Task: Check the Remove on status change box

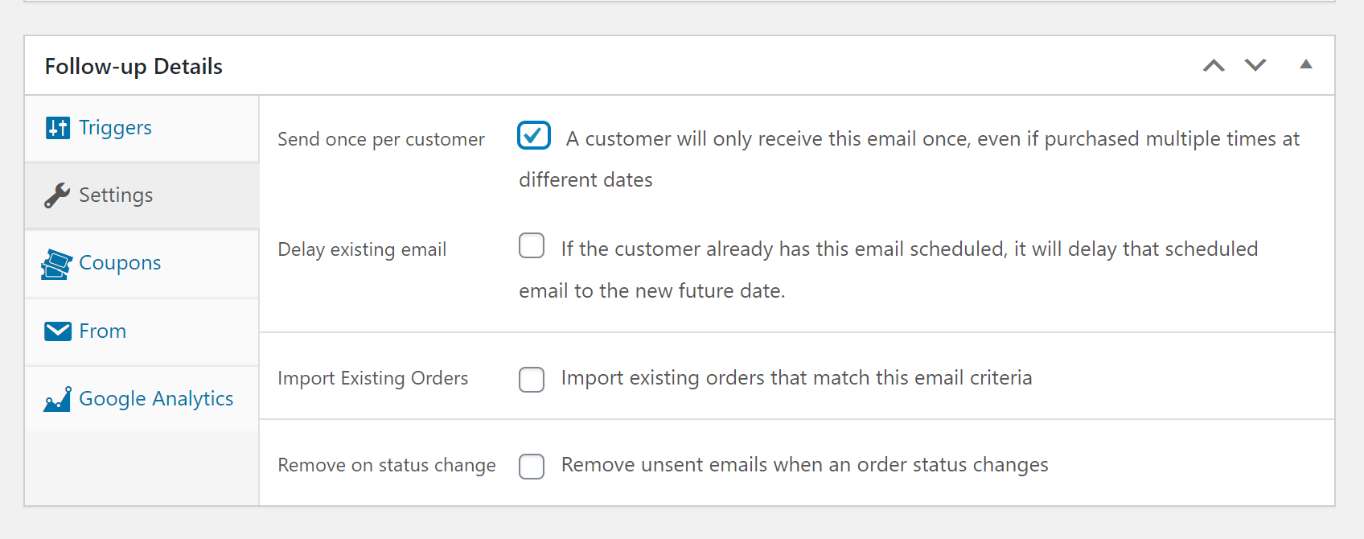Action: point(532,466)
